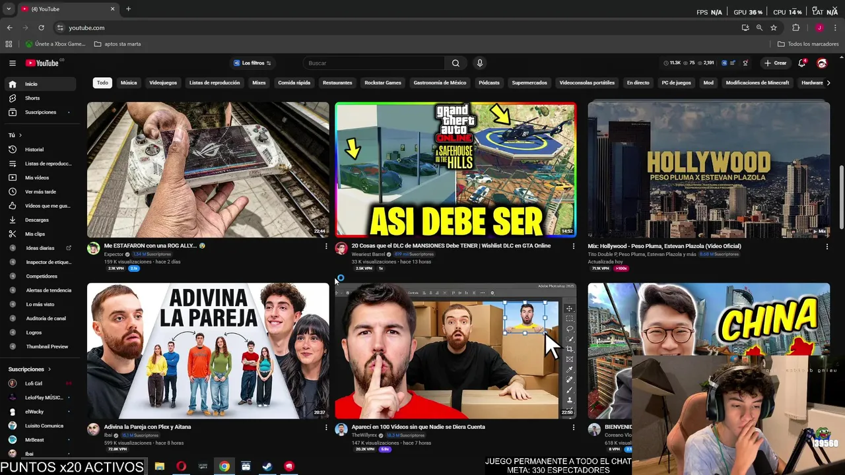Open aptos sta marta bookmarks folder

[x=118, y=44]
